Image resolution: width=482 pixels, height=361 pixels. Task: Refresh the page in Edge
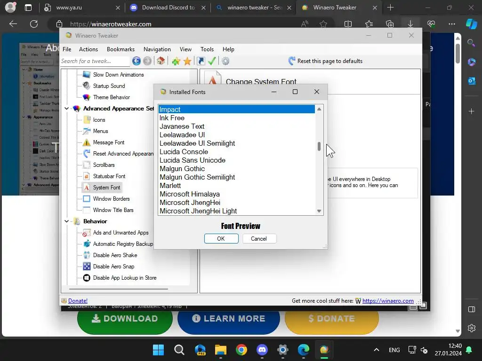[34, 24]
